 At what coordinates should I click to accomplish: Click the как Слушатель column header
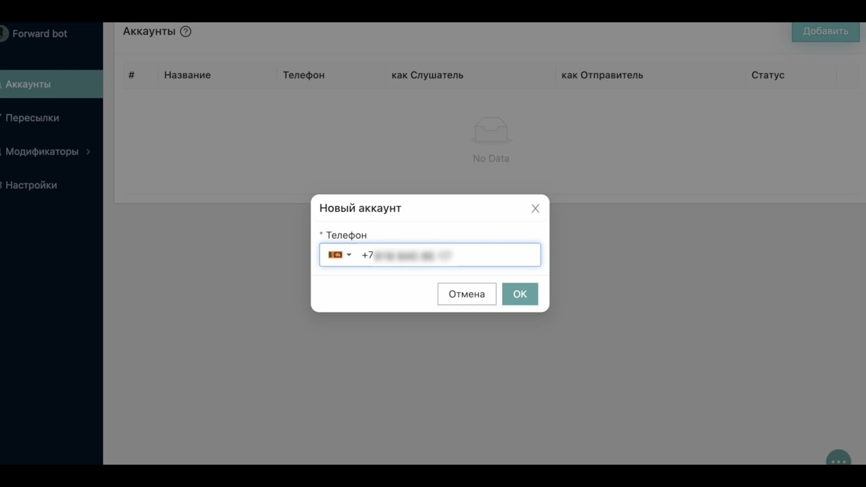[x=428, y=75]
